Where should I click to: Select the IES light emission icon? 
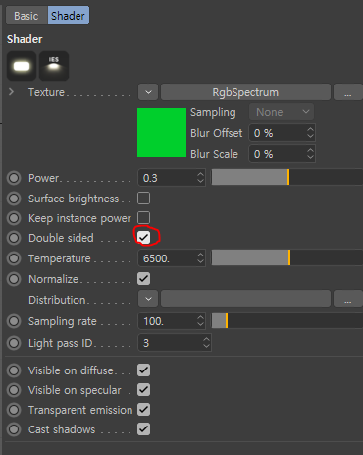tap(54, 66)
